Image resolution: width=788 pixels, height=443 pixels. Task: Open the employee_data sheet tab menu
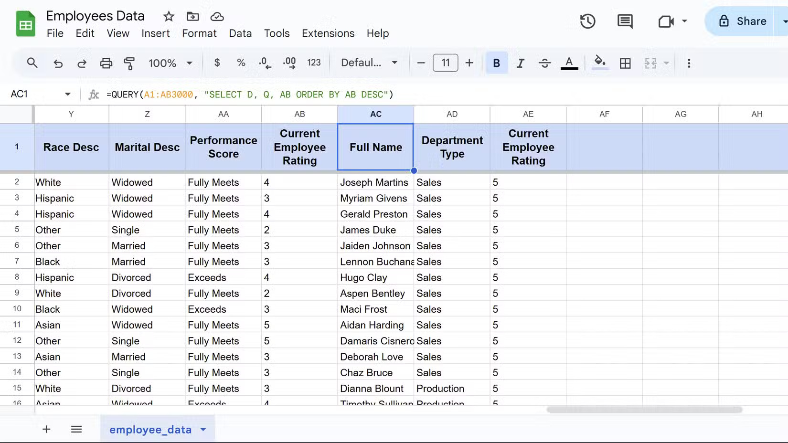click(x=202, y=429)
